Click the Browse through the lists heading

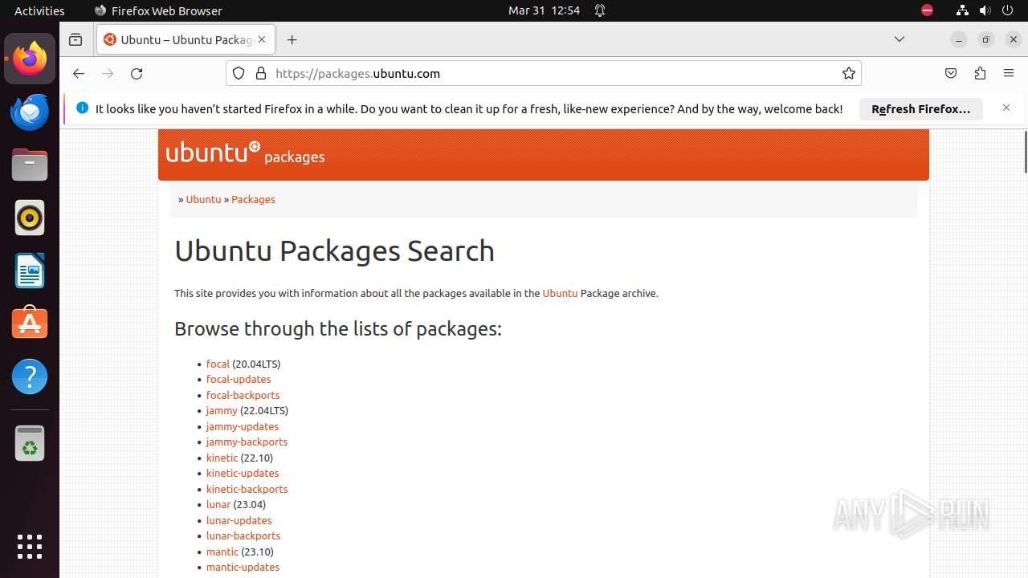coord(338,328)
